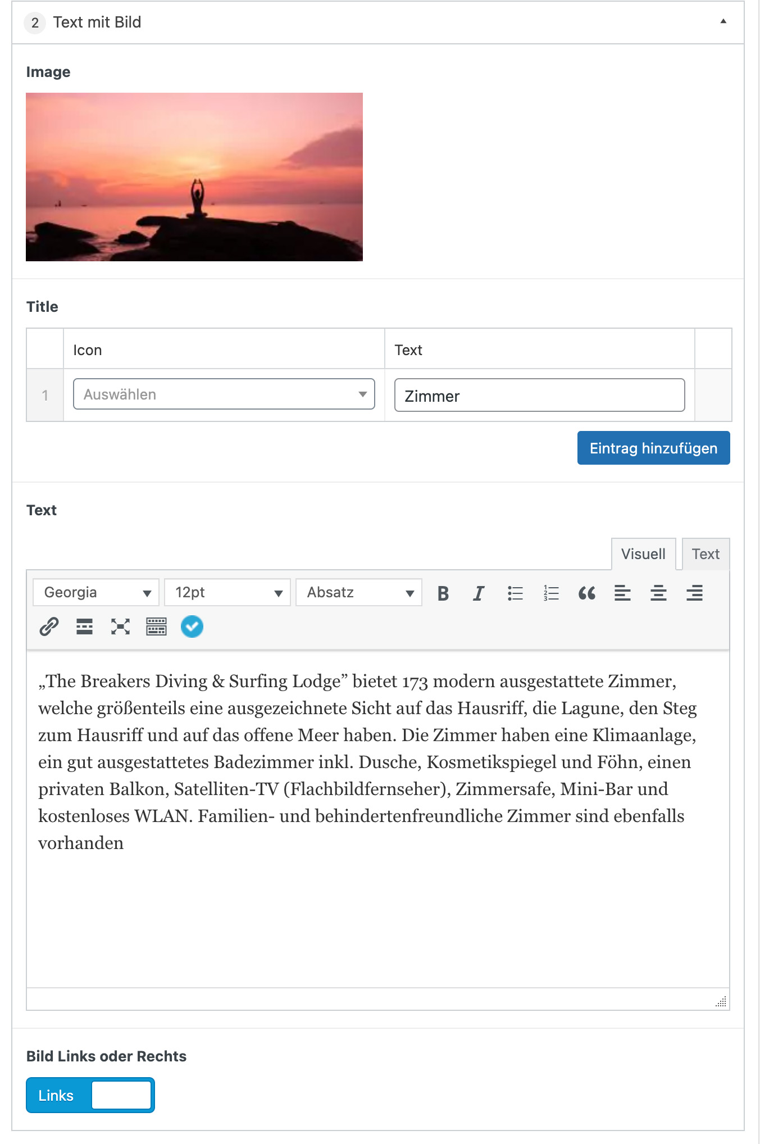Center align the text
760x1144 pixels.
tap(658, 593)
